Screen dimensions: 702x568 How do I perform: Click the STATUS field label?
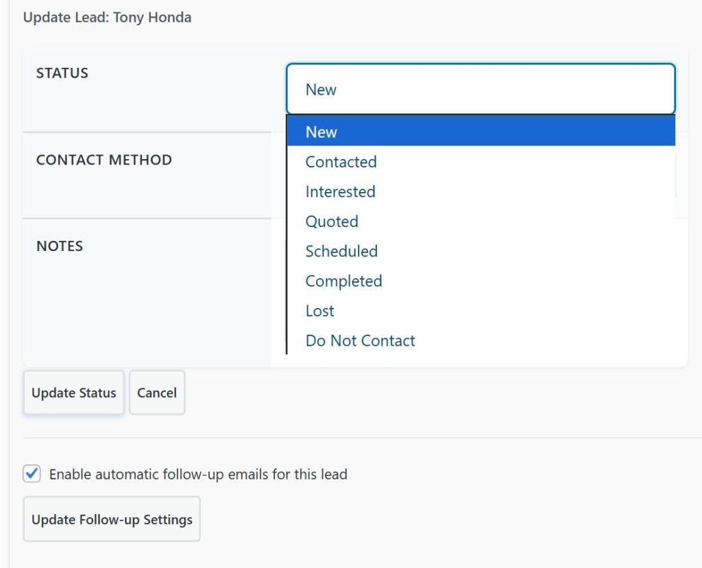62,73
